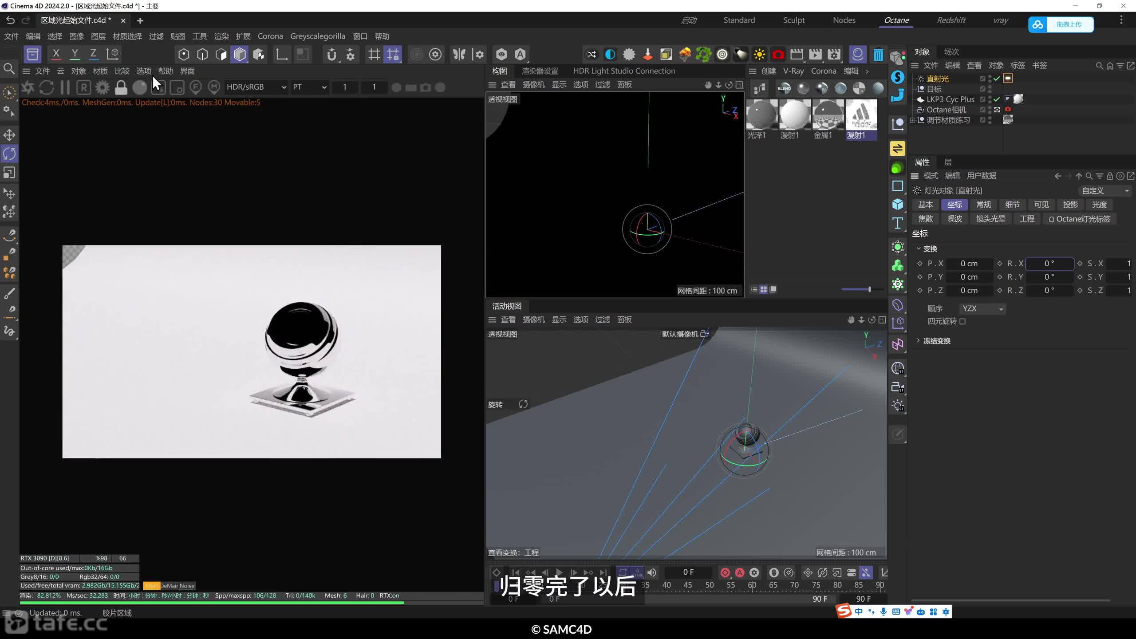Click the red Octane camera icon
This screenshot has height=639, width=1136.
pyautogui.click(x=778, y=55)
